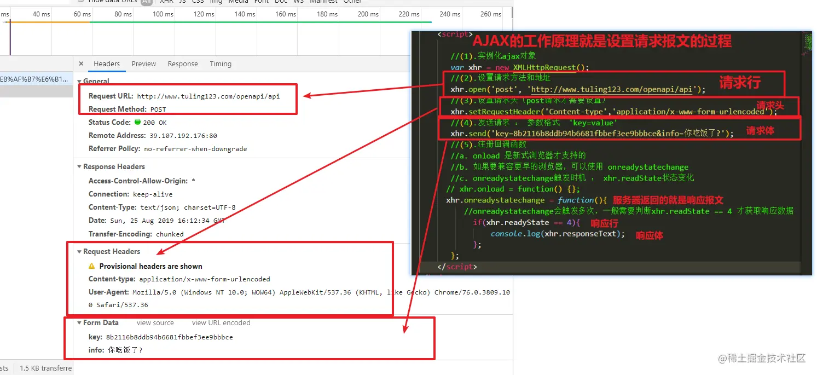Click the green status code dot

(138, 122)
